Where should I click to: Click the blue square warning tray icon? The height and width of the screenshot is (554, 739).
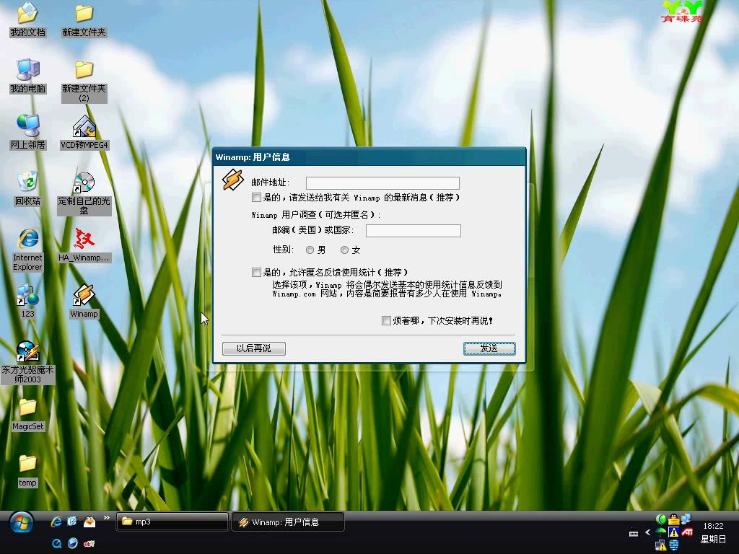pos(674,532)
